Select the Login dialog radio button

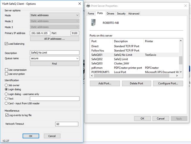coord(6,89)
